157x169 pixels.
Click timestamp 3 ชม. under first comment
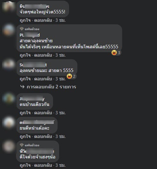pyautogui.click(x=60, y=20)
